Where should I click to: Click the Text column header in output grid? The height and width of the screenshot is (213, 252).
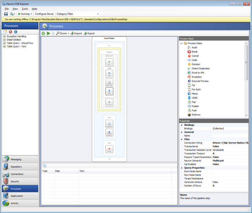125,171
